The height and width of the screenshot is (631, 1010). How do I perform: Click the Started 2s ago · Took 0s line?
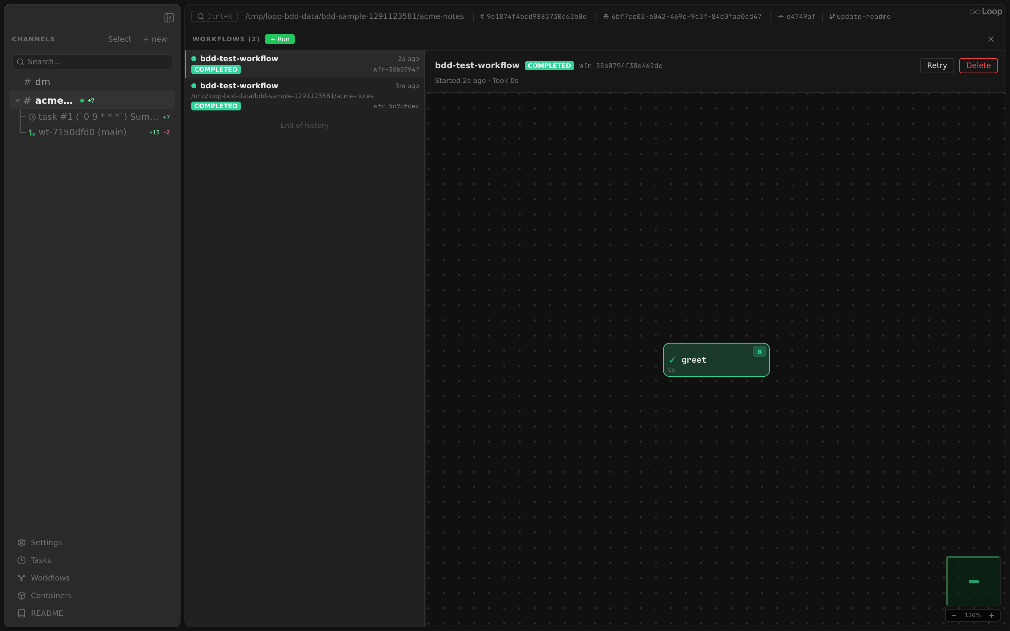click(476, 80)
